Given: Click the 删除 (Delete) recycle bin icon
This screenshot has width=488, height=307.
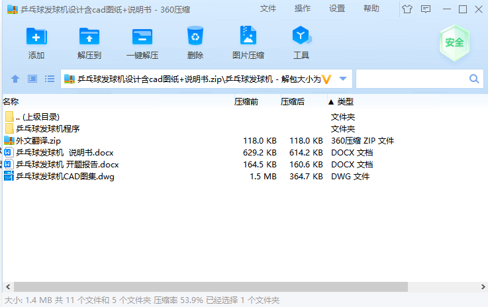Looking at the screenshot, I should tap(195, 36).
